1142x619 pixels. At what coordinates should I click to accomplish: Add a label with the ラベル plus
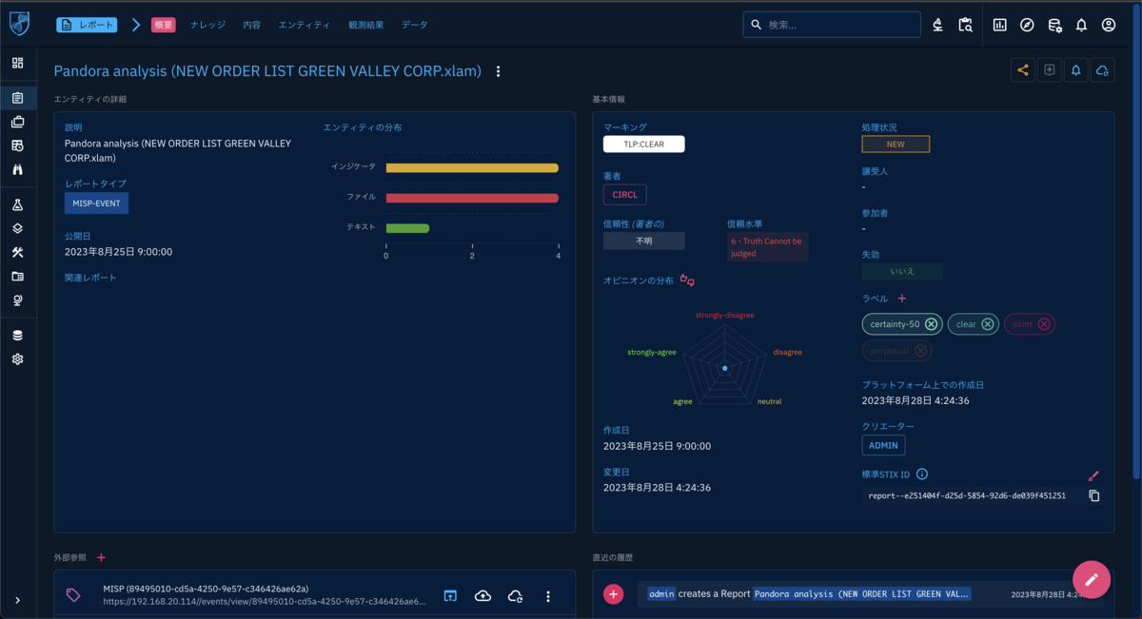coord(902,299)
